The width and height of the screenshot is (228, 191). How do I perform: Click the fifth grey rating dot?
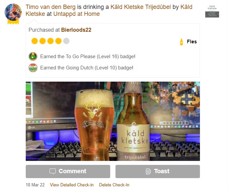click(66, 41)
